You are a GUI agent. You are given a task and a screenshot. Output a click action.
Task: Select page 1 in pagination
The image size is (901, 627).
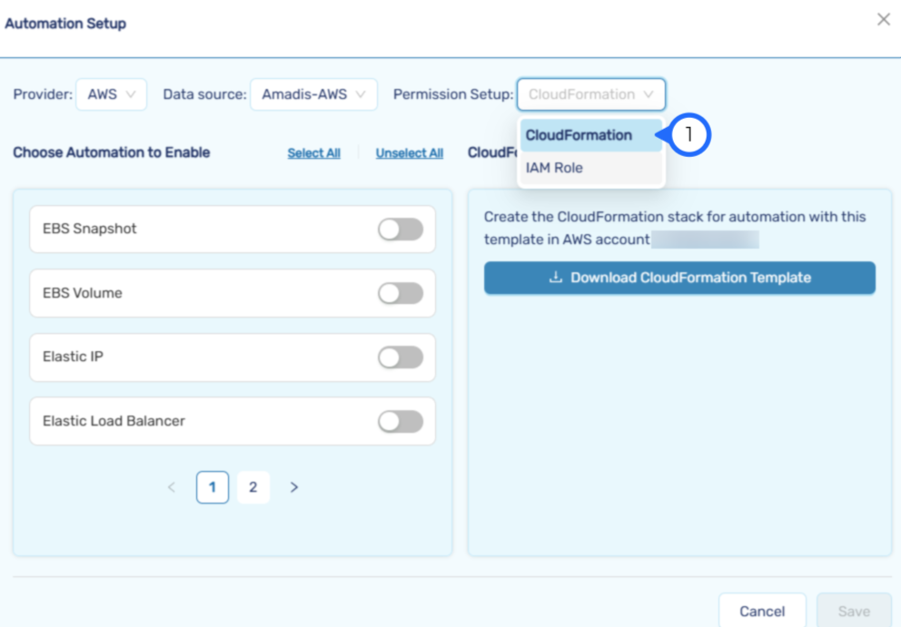213,487
